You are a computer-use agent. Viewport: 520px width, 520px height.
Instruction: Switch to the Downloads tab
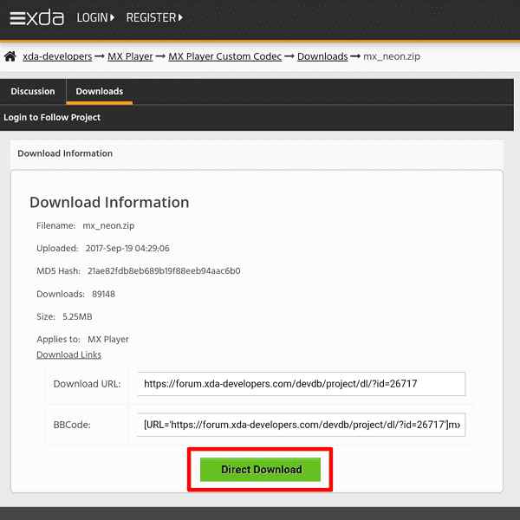click(100, 91)
